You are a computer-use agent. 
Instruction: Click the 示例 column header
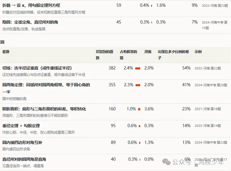198,52
